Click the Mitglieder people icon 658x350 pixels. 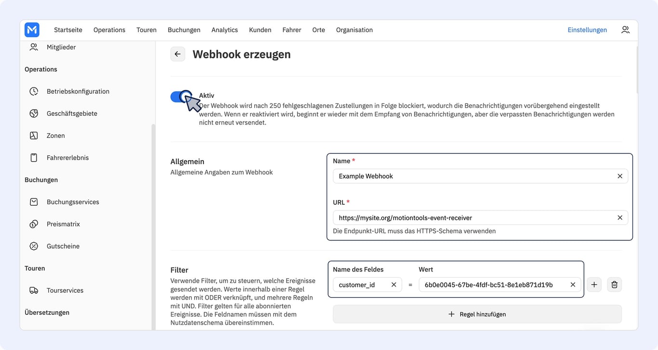(34, 47)
